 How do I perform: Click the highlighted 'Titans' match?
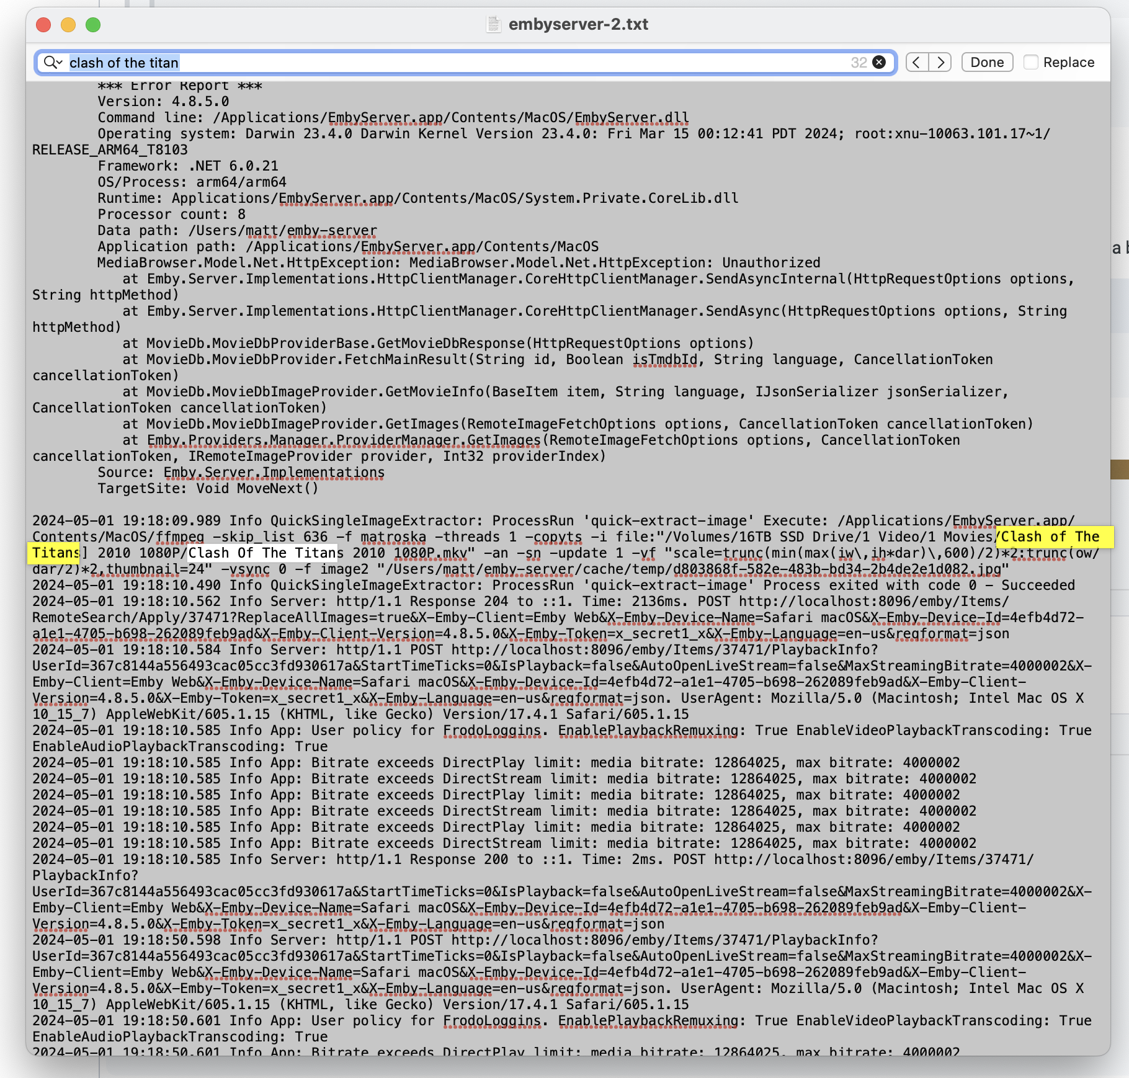click(55, 553)
